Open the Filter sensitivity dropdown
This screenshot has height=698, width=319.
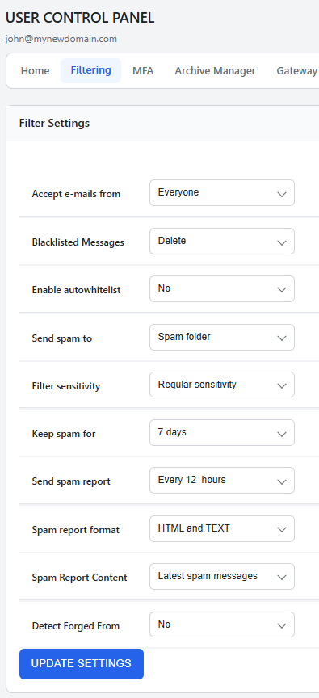pyautogui.click(x=221, y=385)
